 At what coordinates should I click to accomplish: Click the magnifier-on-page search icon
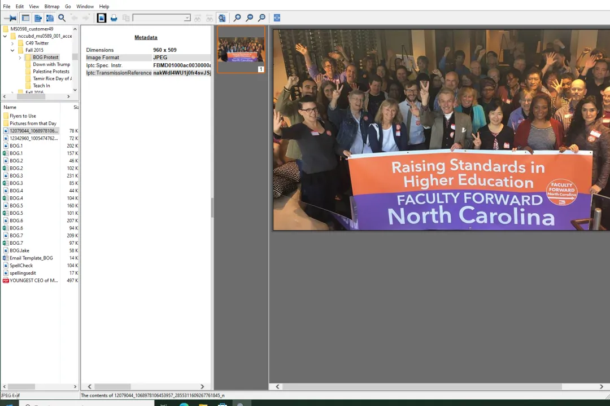pyautogui.click(x=222, y=18)
